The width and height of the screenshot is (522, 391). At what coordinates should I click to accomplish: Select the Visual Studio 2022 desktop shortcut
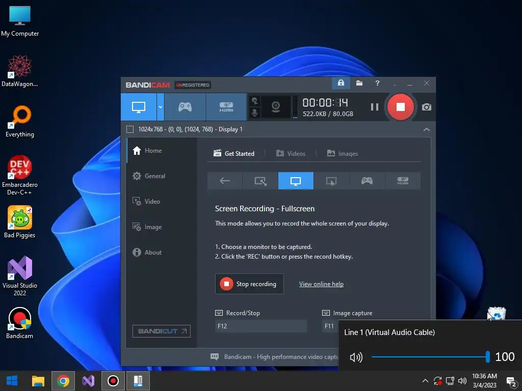[x=20, y=276]
